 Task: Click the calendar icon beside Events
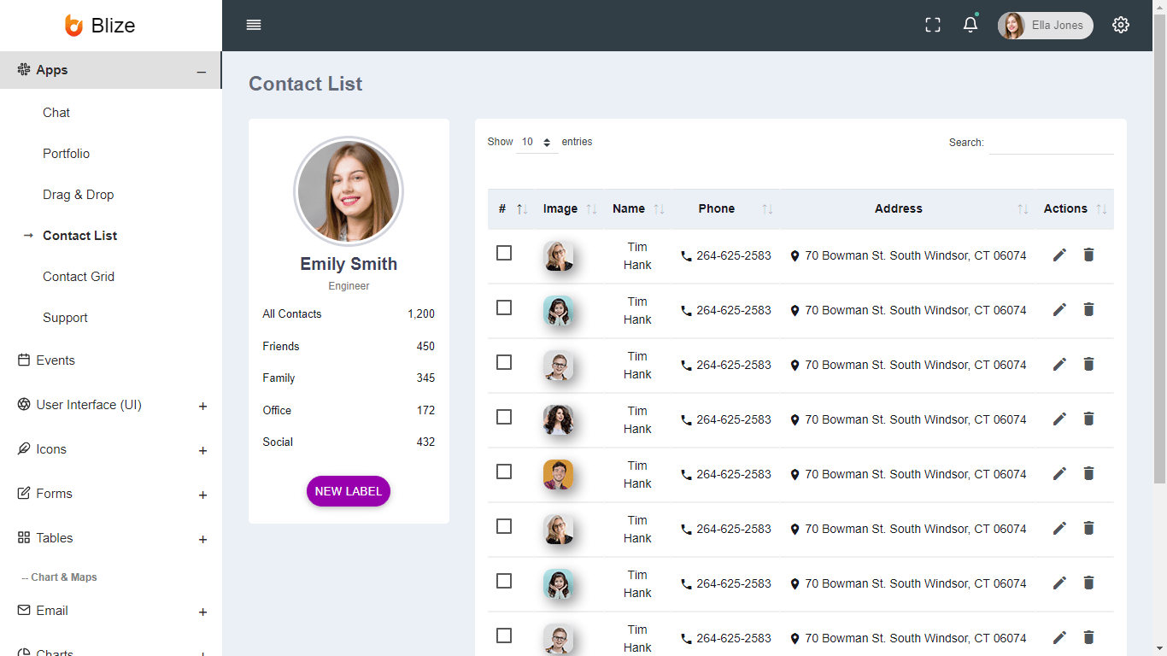pos(24,360)
